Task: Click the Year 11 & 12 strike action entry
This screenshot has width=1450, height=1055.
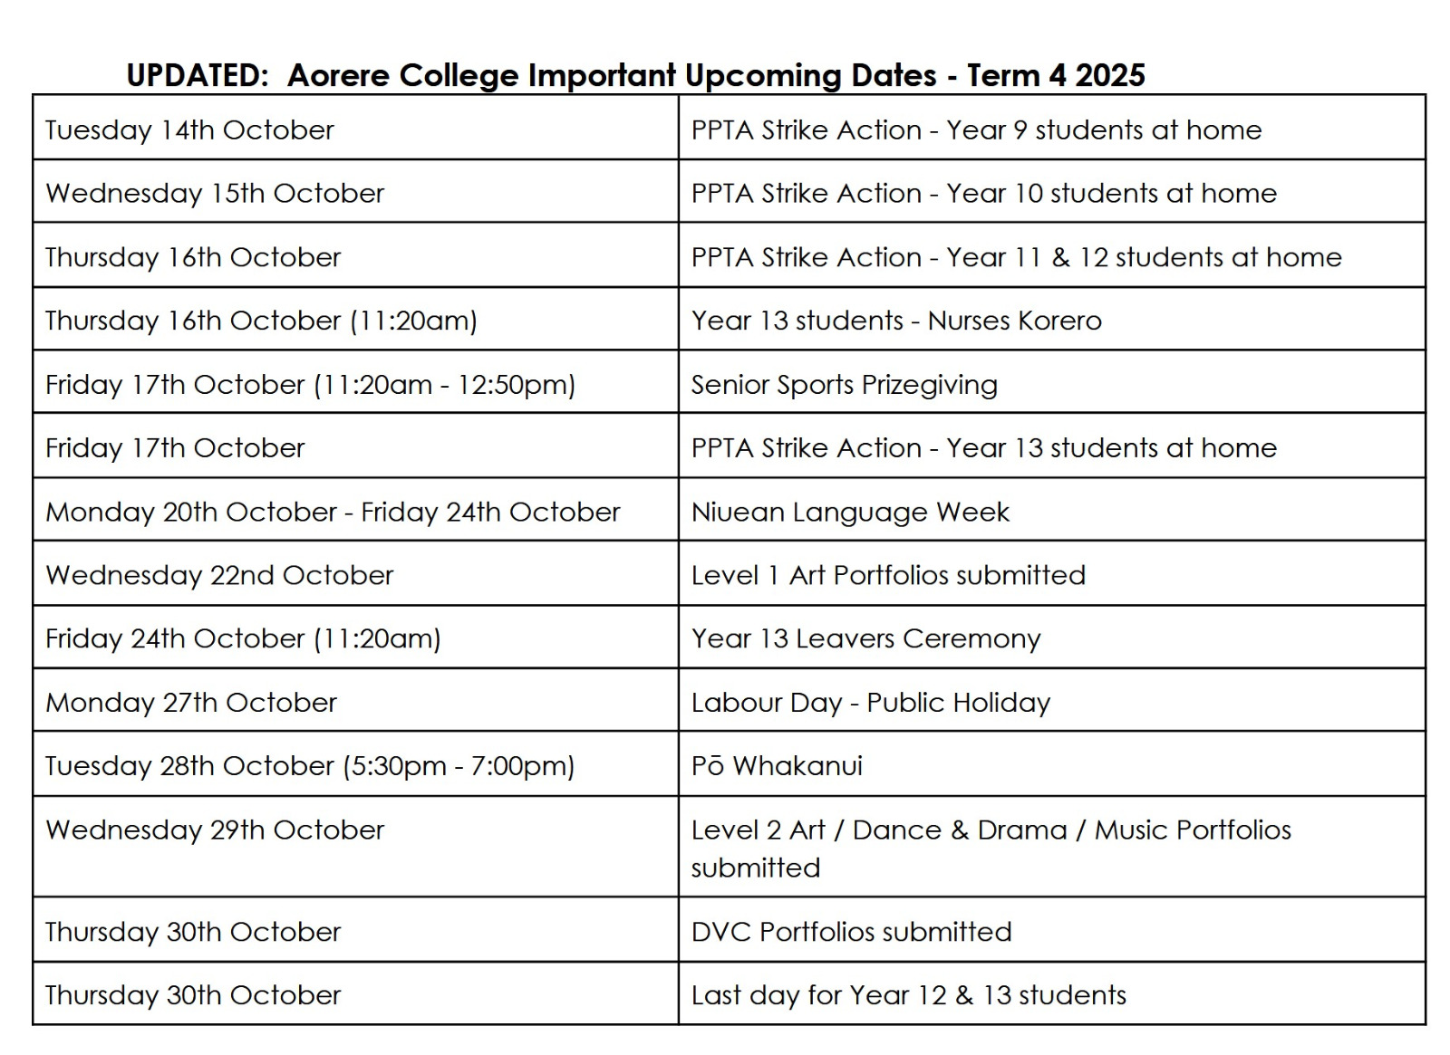Action: pos(1016,257)
